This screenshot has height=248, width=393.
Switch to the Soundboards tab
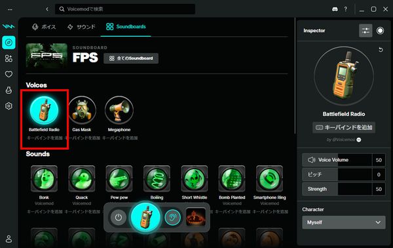pyautogui.click(x=126, y=27)
